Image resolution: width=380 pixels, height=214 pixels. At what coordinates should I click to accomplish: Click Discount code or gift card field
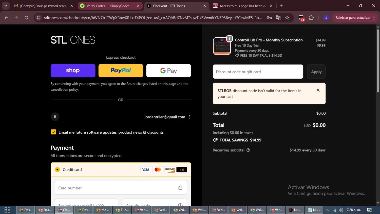(258, 72)
